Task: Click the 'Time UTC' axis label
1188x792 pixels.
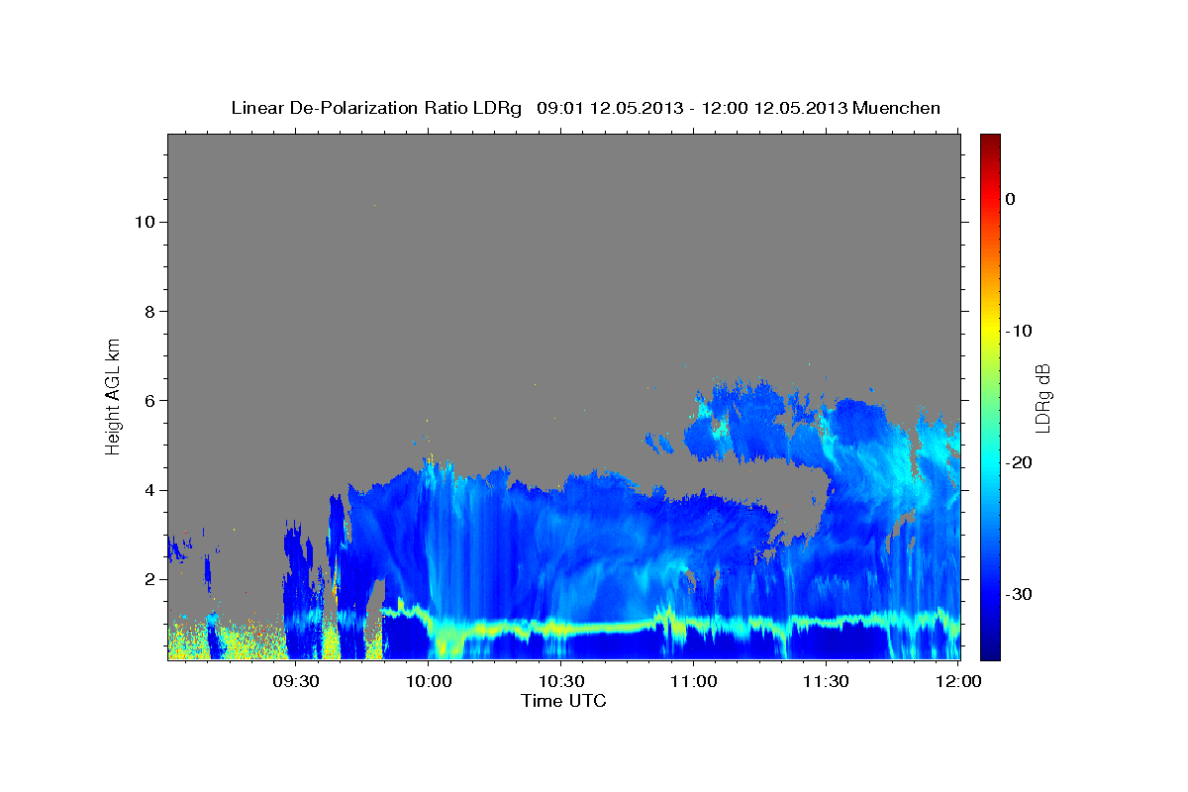Action: [564, 701]
